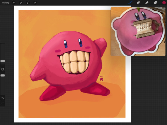Select the Smudge finger tool
This screenshot has width=167, height=125.
pyautogui.click(x=138, y=3)
